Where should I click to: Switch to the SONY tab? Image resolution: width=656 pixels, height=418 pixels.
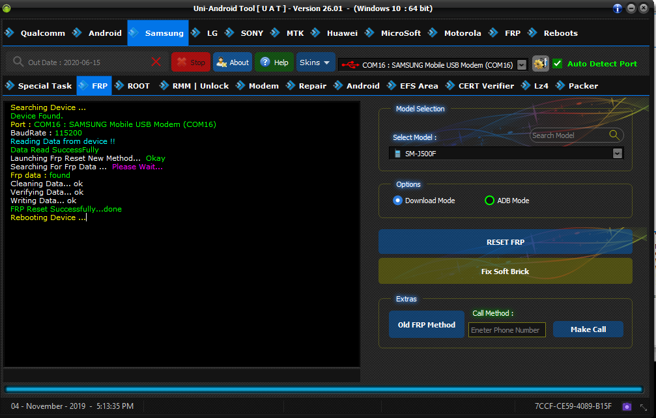(244, 33)
